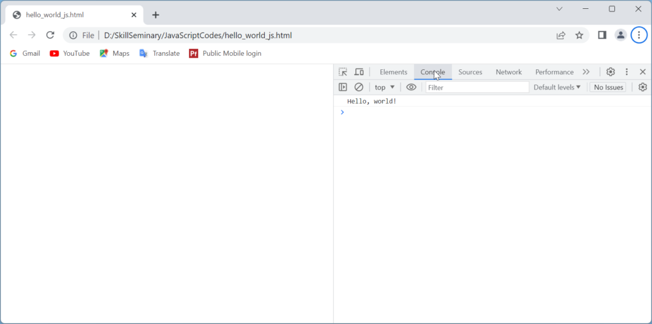Maximize the Chrome window
This screenshot has height=324, width=652.
(612, 9)
